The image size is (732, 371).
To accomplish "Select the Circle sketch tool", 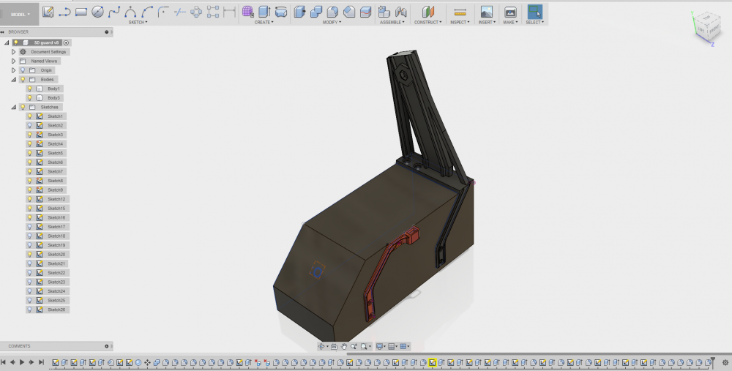I will pyautogui.click(x=97, y=12).
